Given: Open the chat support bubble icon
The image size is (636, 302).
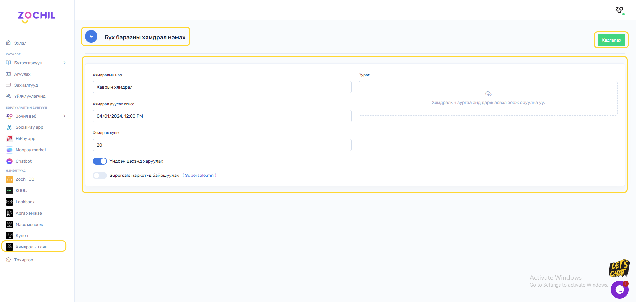Looking at the screenshot, I should point(619,290).
